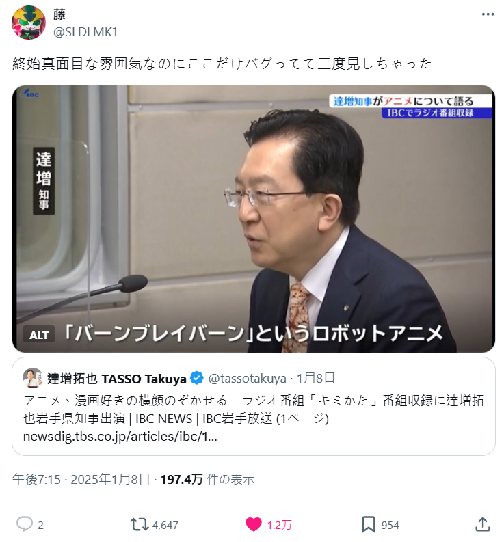Open the post timestamp 午後7:15 2025年1月8日
The height and width of the screenshot is (542, 504).
coord(81,479)
